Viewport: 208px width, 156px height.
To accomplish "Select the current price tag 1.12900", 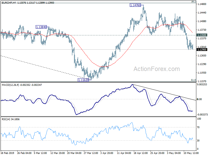I will click(202, 50).
